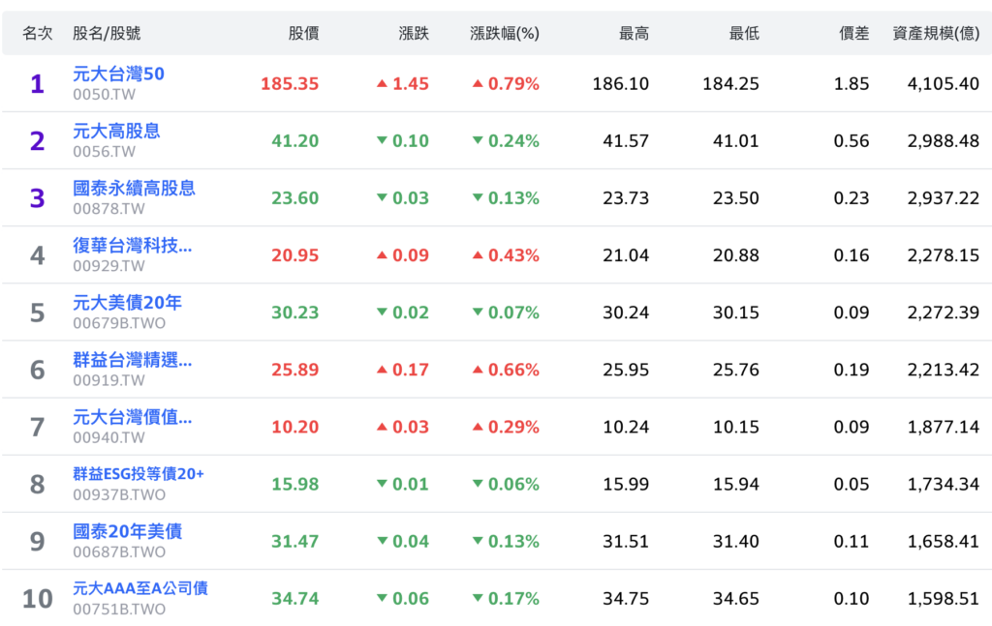Click the 漲跌 column header
Image resolution: width=992 pixels, height=626 pixels.
click(414, 33)
